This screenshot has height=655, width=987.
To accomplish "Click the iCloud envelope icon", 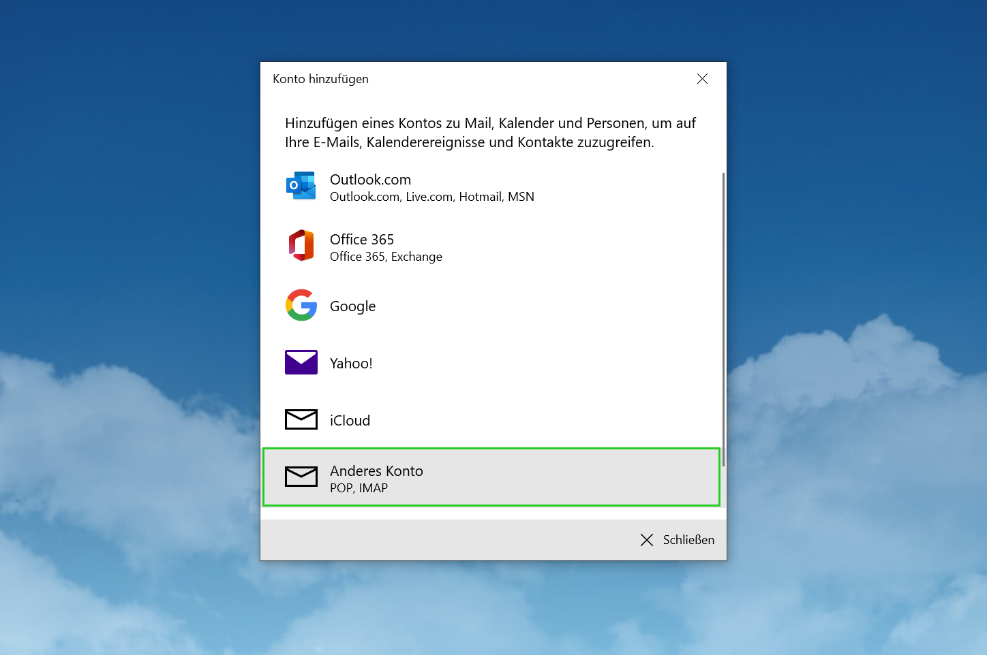I will (301, 419).
